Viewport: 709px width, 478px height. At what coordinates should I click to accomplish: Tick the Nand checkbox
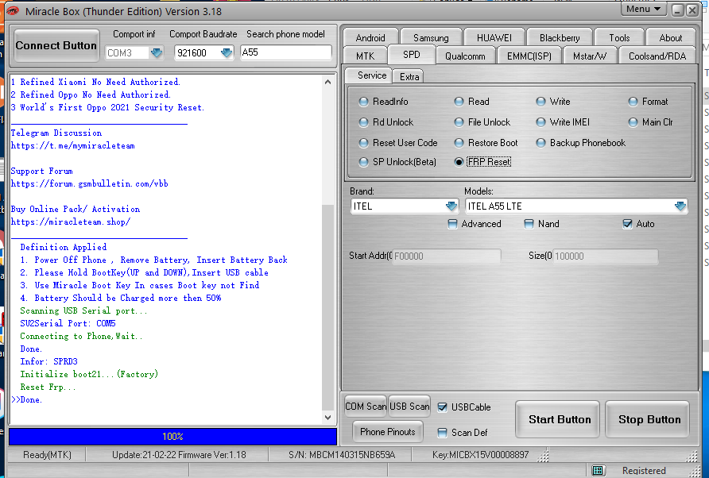[x=529, y=224]
